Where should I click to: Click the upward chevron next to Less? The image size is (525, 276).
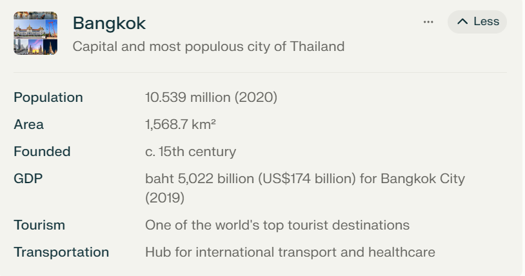click(x=462, y=22)
